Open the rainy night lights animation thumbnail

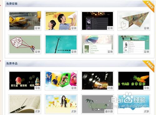[97, 81]
